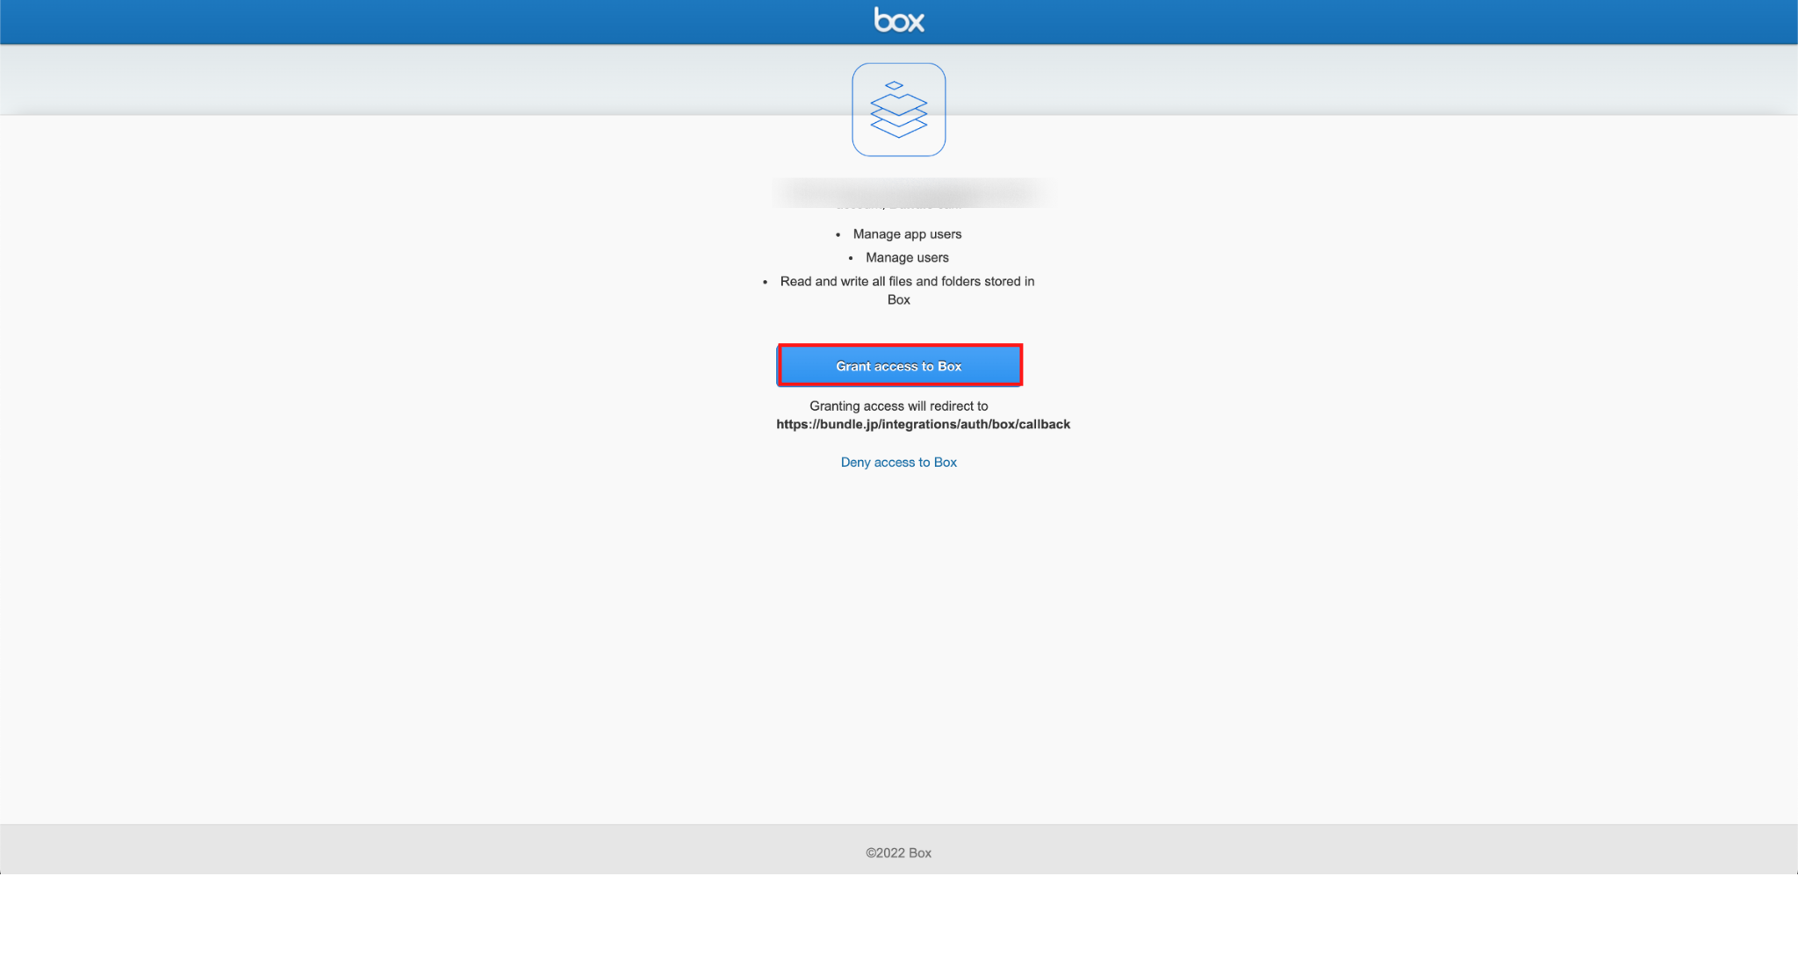The height and width of the screenshot is (970, 1798).
Task: Click the ©2022 Box footer text
Action: point(898,853)
